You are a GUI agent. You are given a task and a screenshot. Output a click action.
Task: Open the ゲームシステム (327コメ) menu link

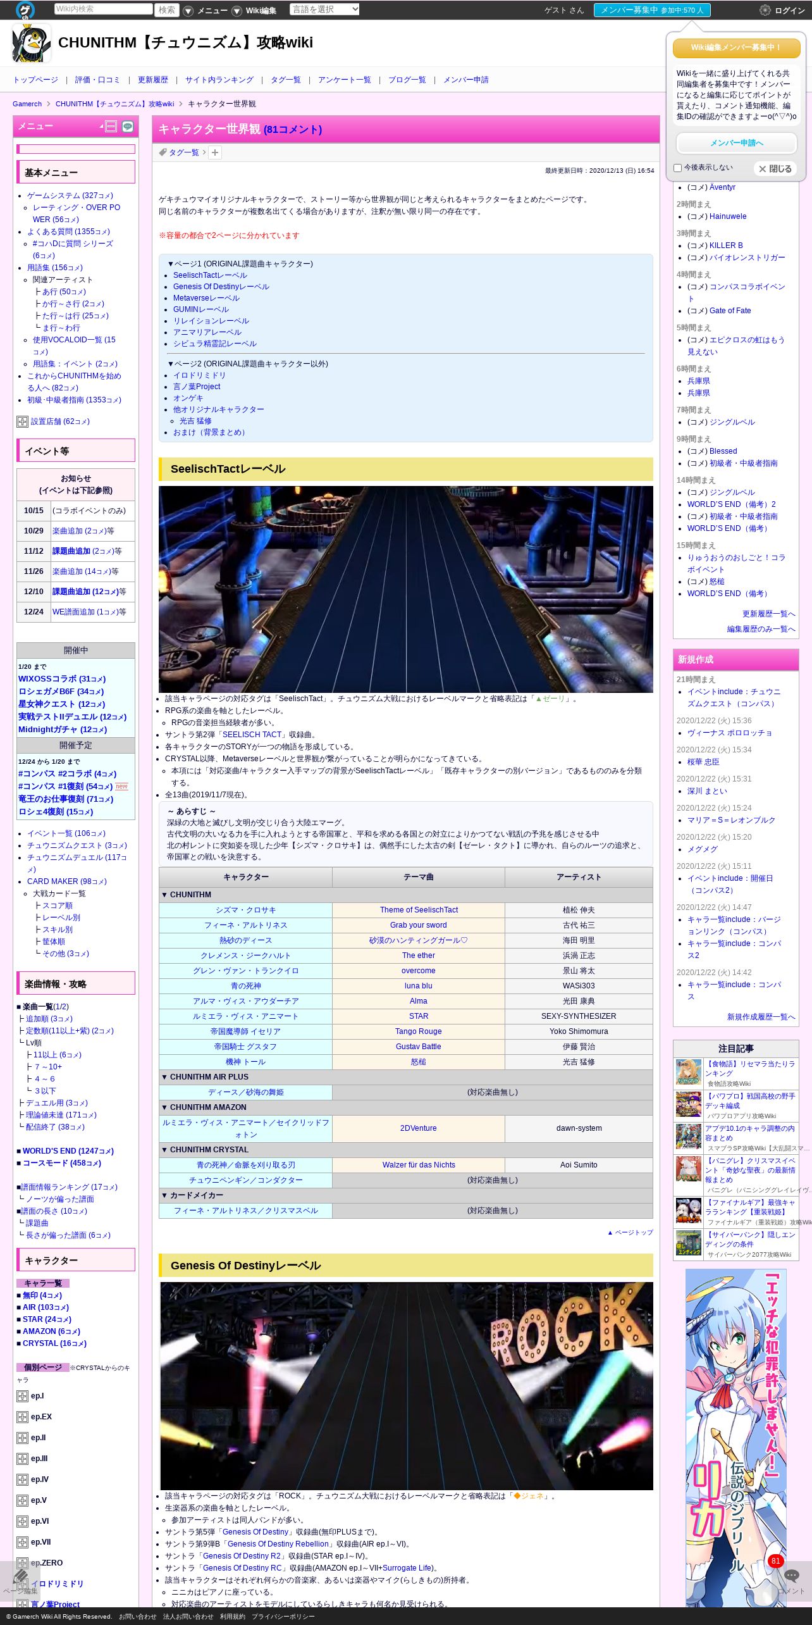(x=70, y=196)
